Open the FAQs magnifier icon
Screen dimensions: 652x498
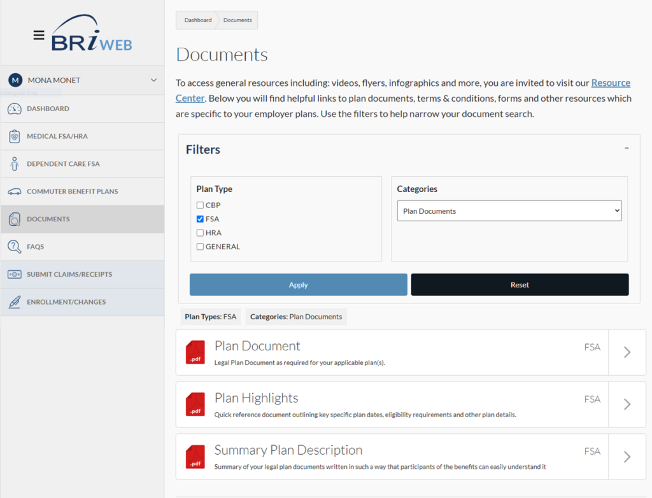(14, 247)
